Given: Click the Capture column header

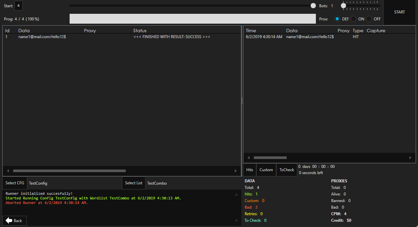Looking at the screenshot, I should point(376,30).
